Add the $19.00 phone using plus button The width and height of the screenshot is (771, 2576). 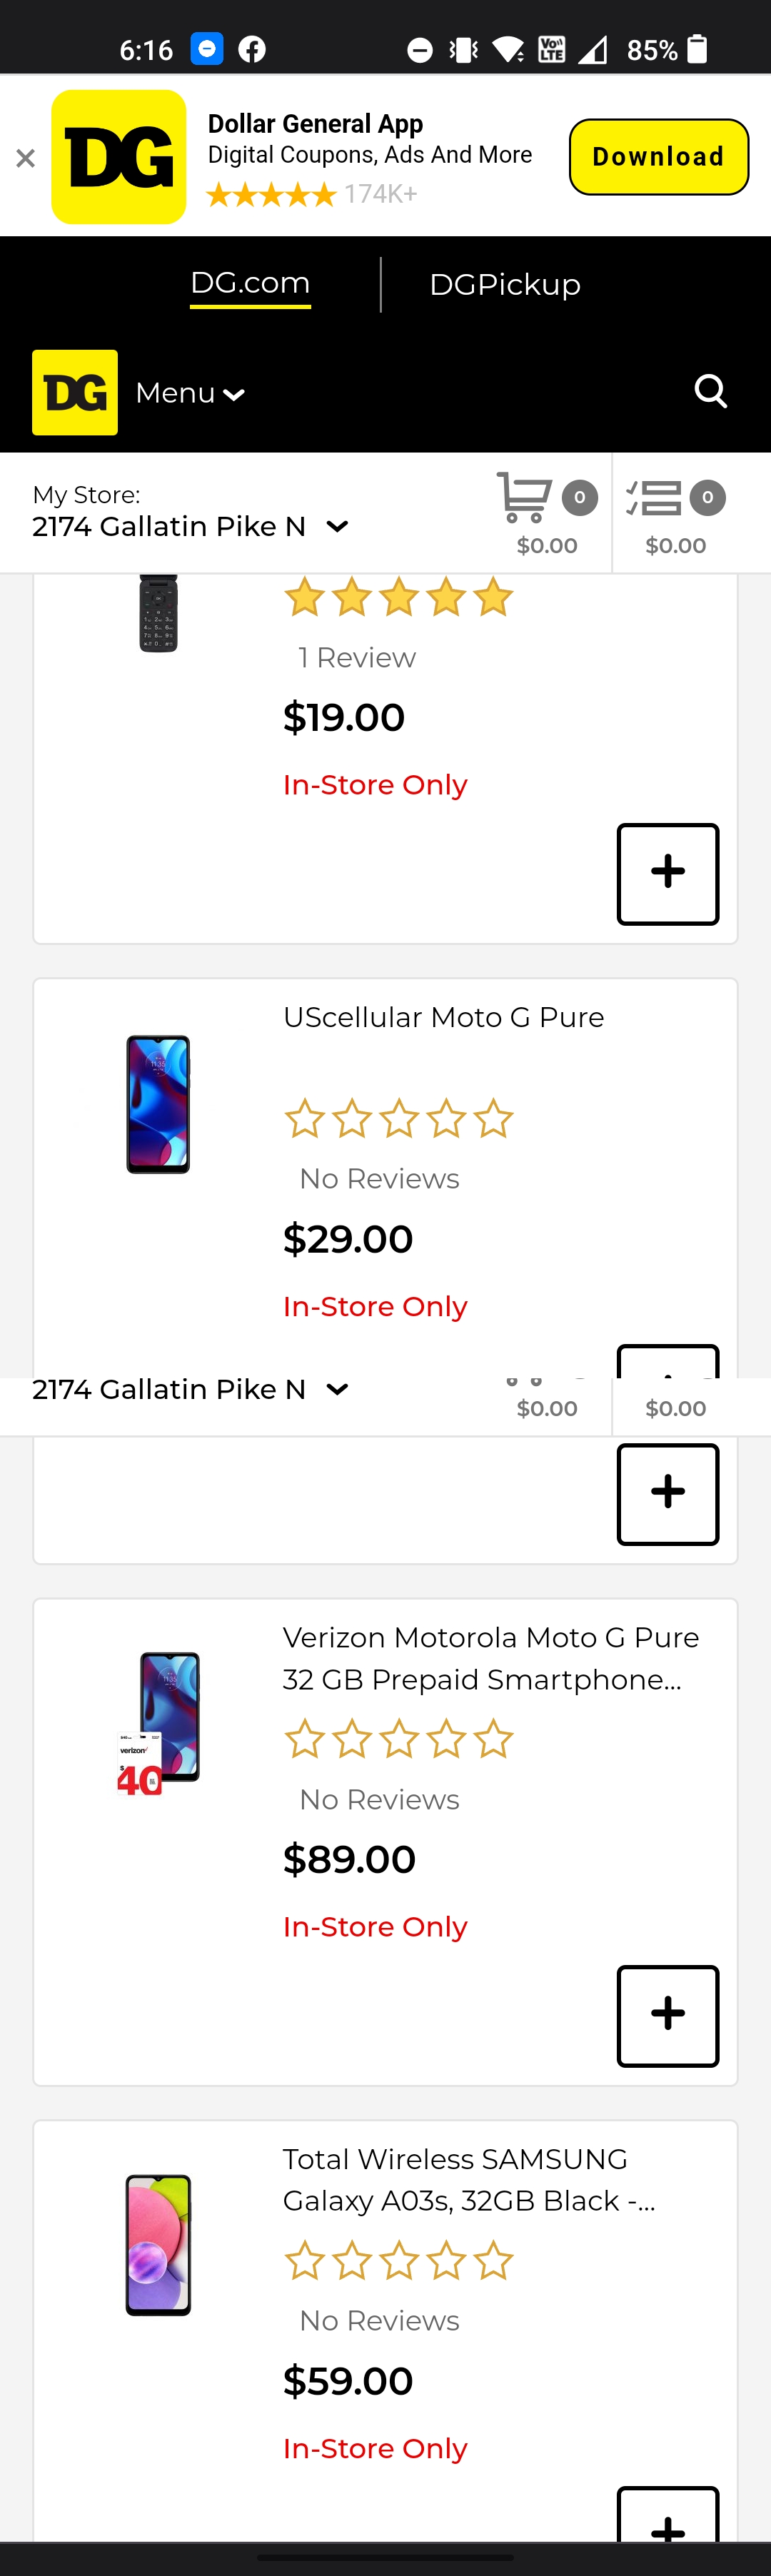point(667,873)
